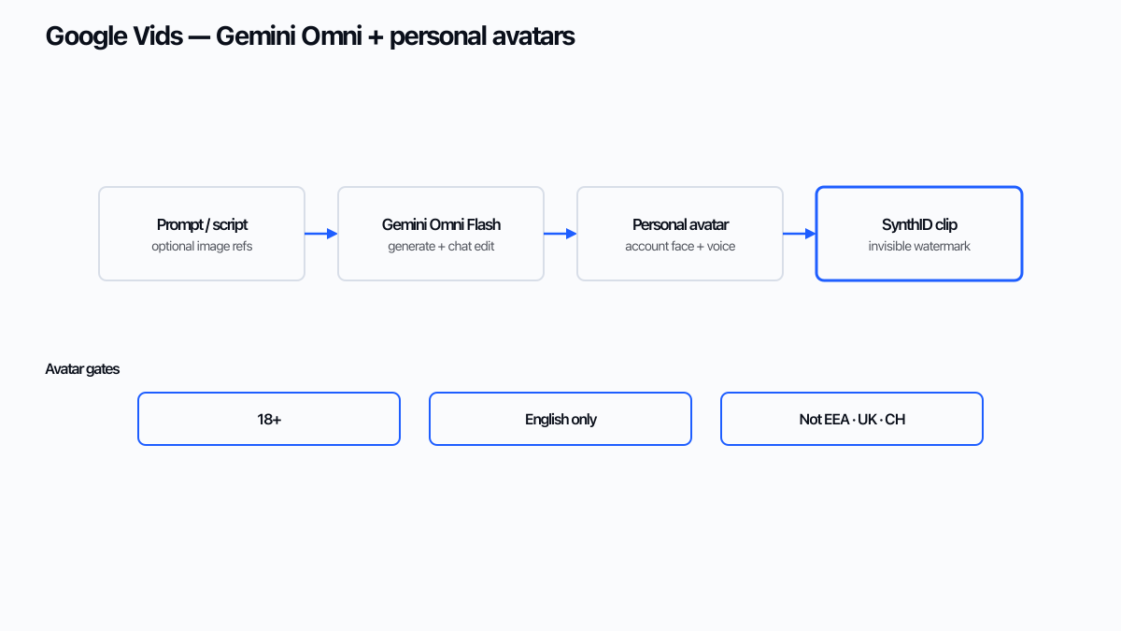This screenshot has height=631, width=1121.
Task: Select the 'Not EEA · UK · CH' gate box
Action: (852, 419)
